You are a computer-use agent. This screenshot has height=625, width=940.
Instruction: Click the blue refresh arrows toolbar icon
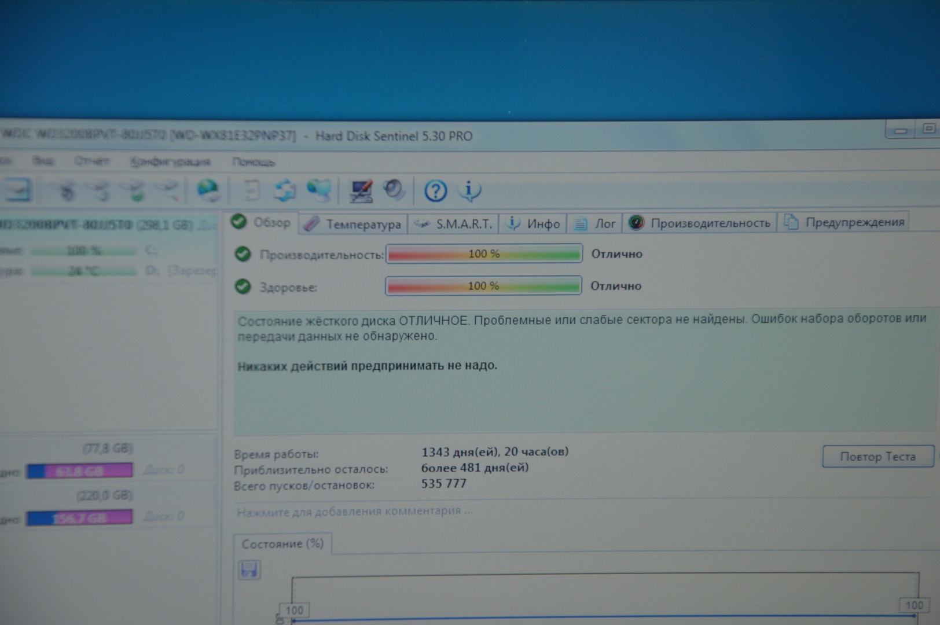284,190
